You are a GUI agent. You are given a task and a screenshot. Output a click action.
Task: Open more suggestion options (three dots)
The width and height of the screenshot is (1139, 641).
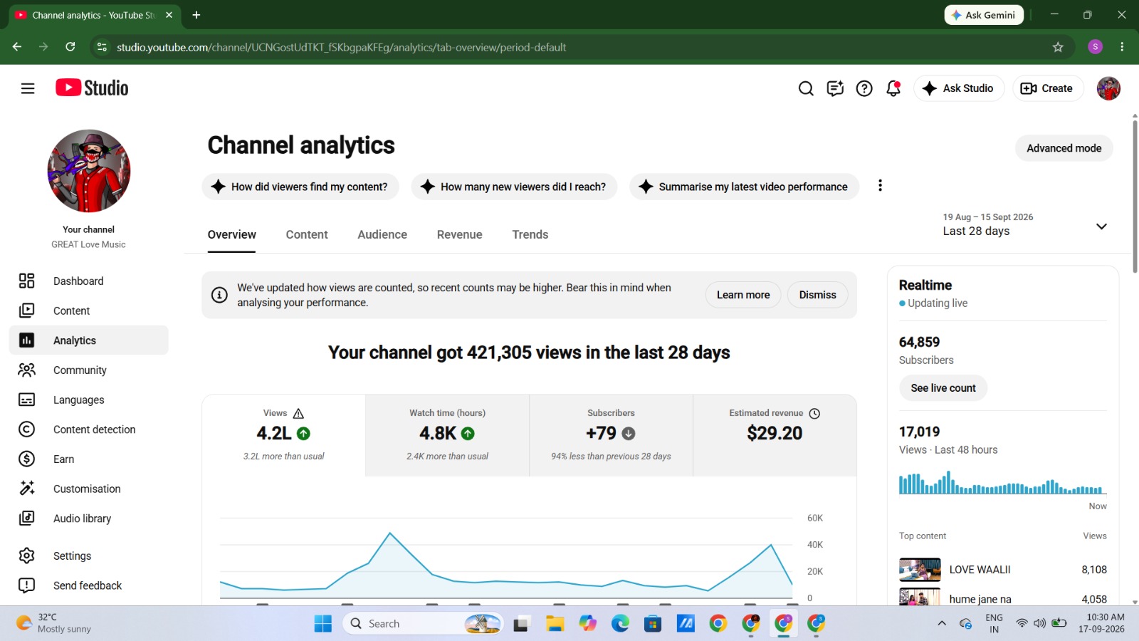pyautogui.click(x=881, y=186)
